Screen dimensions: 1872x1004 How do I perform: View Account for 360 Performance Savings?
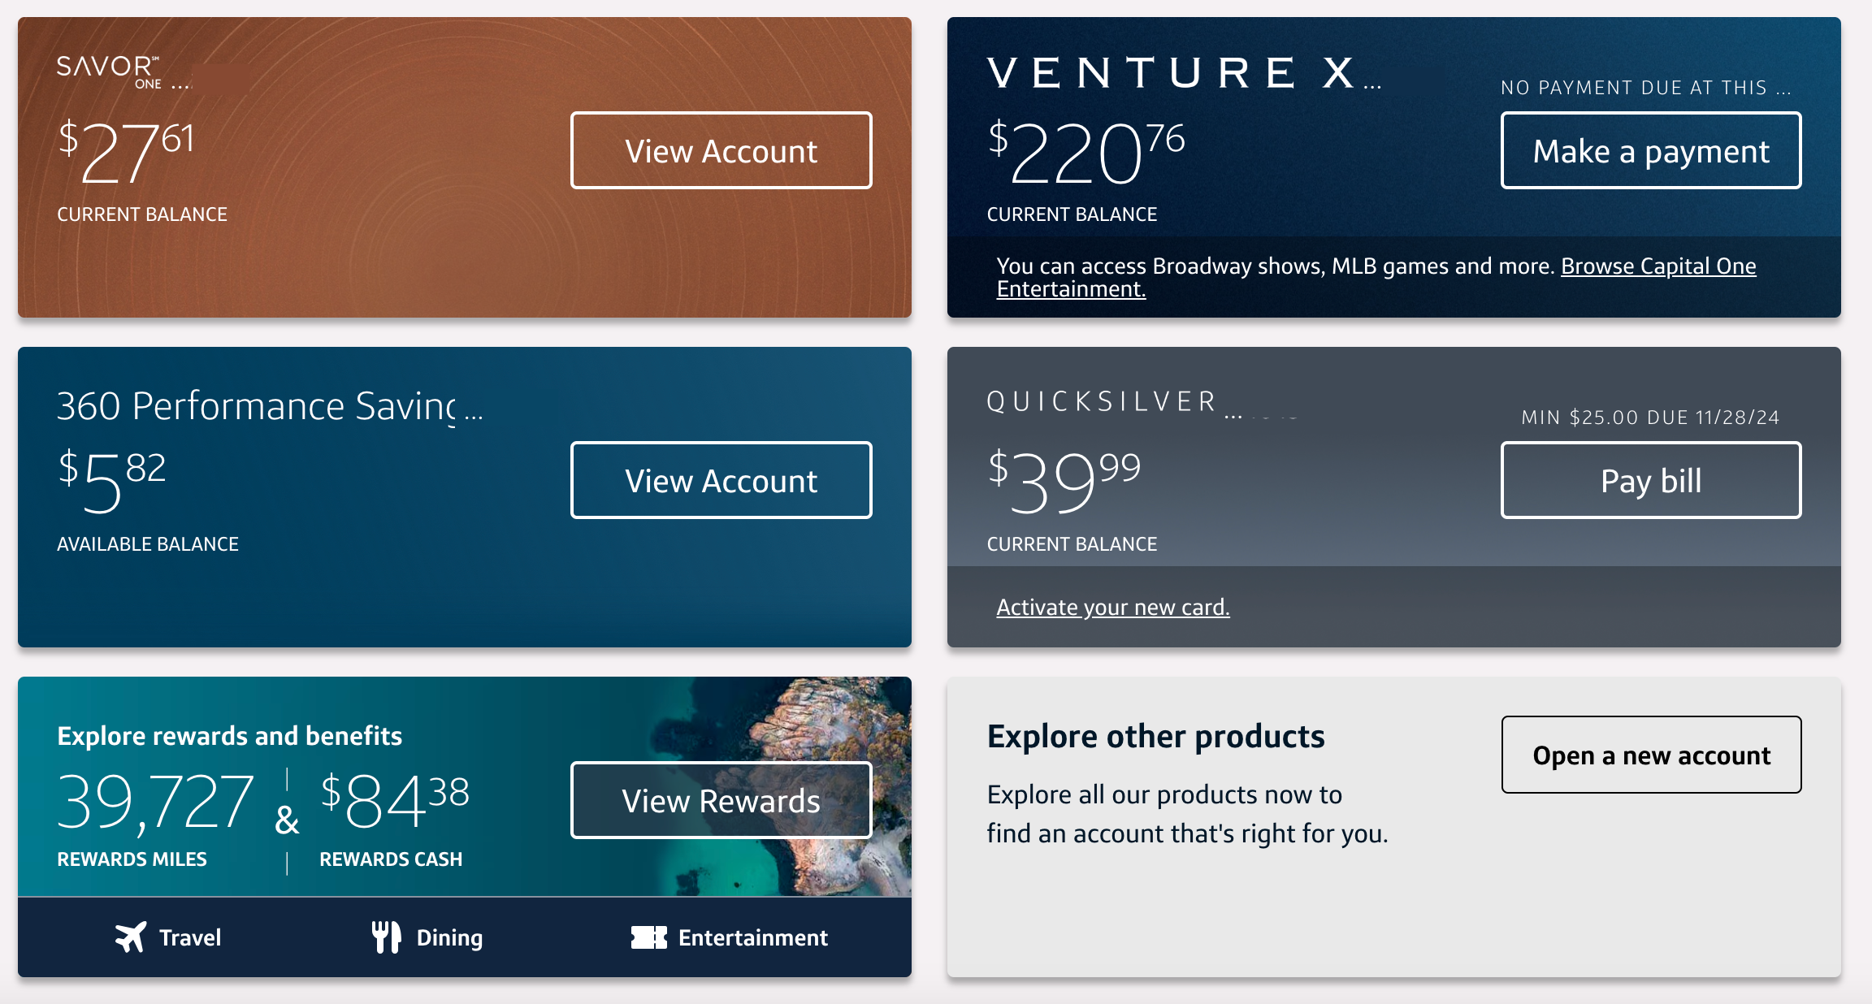(721, 480)
